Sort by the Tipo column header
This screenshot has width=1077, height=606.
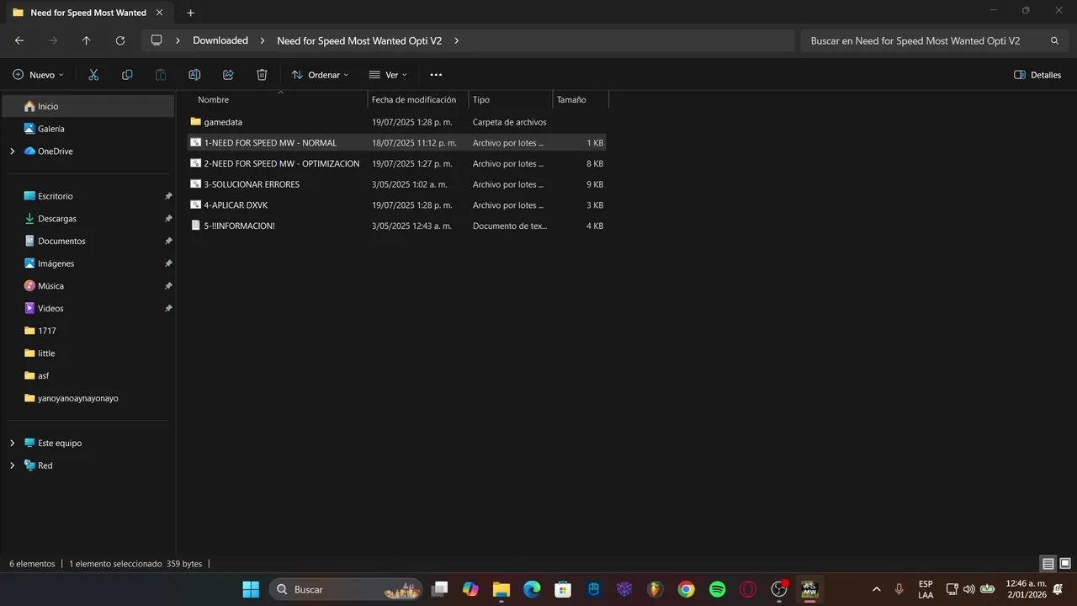tap(511, 99)
